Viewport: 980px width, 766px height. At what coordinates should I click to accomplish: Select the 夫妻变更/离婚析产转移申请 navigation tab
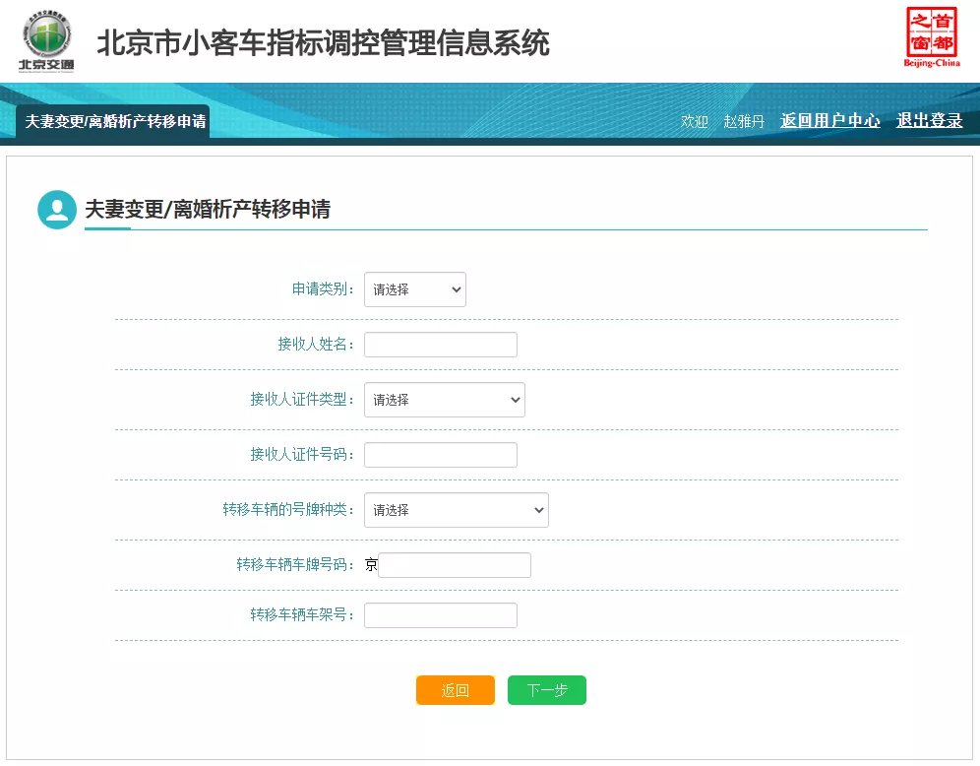114,122
